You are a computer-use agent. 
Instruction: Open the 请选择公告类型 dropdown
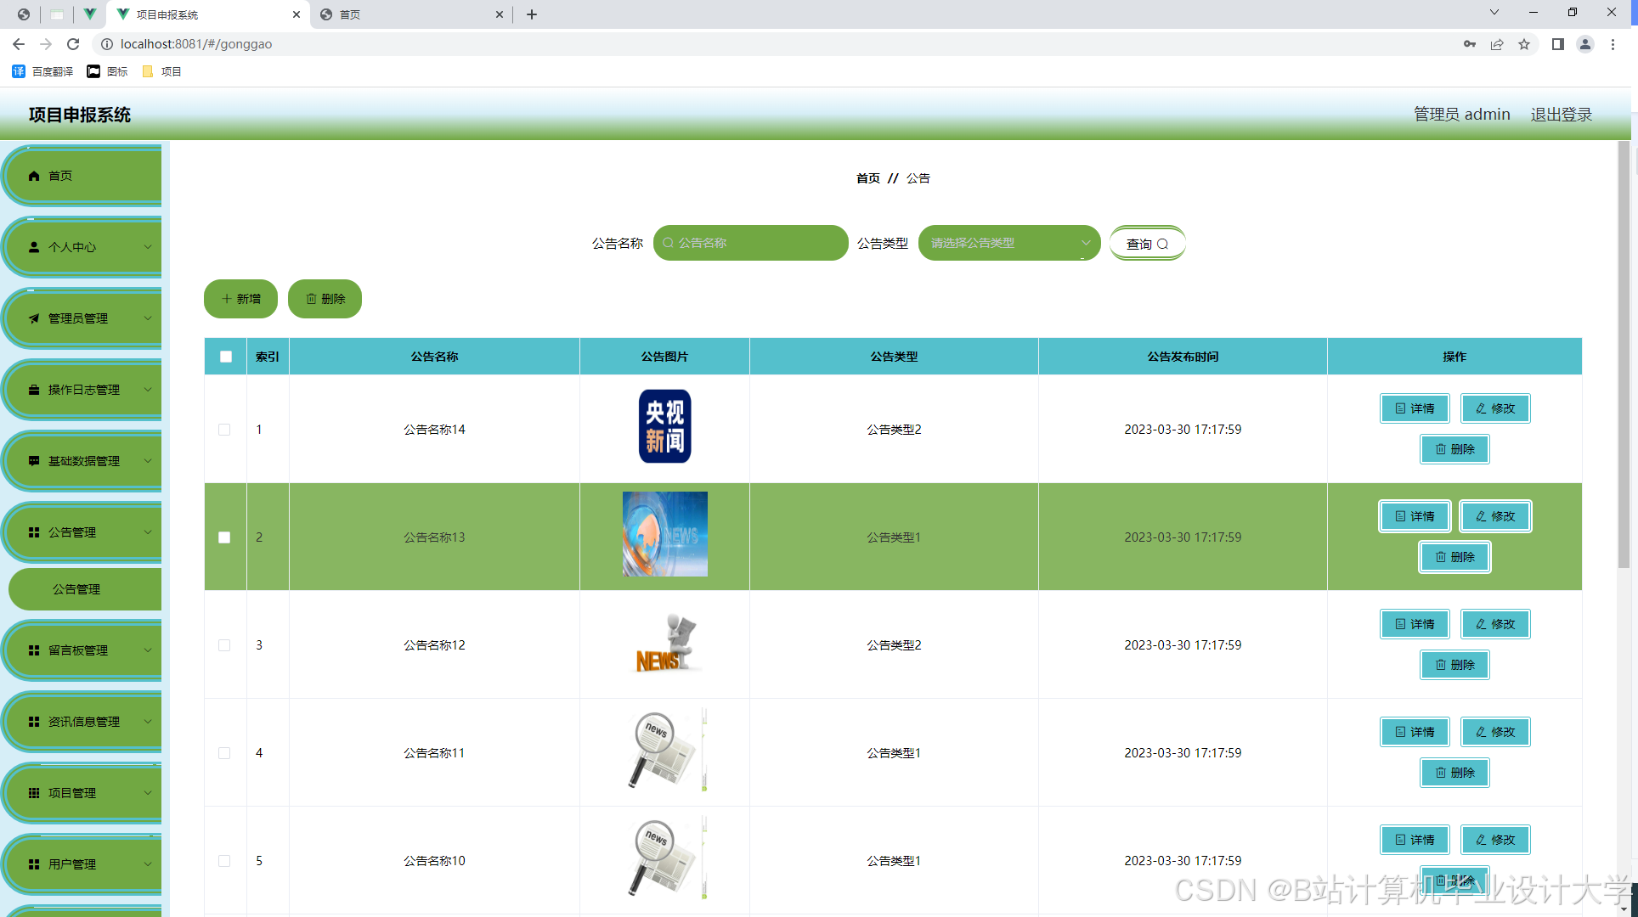(1008, 243)
